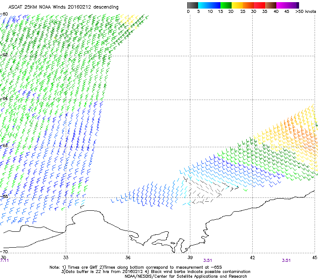Click the gray contaminated wind barbs cluster near 40E
The image size is (318, 279).
click(x=207, y=191)
